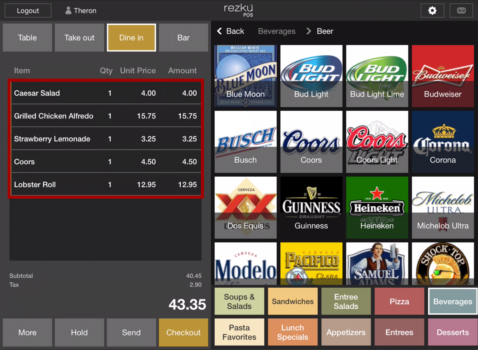
Task: Open the display screen icon at top right
Action: coord(461,10)
